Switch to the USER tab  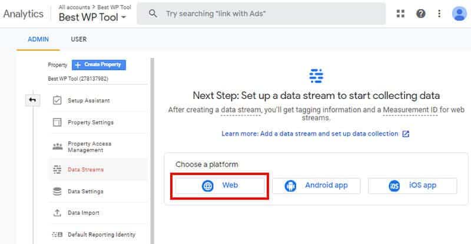point(79,39)
